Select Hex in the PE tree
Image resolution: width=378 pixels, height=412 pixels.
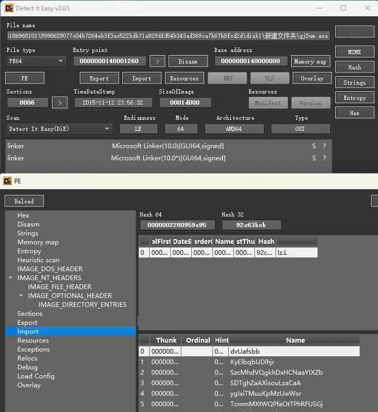click(23, 215)
